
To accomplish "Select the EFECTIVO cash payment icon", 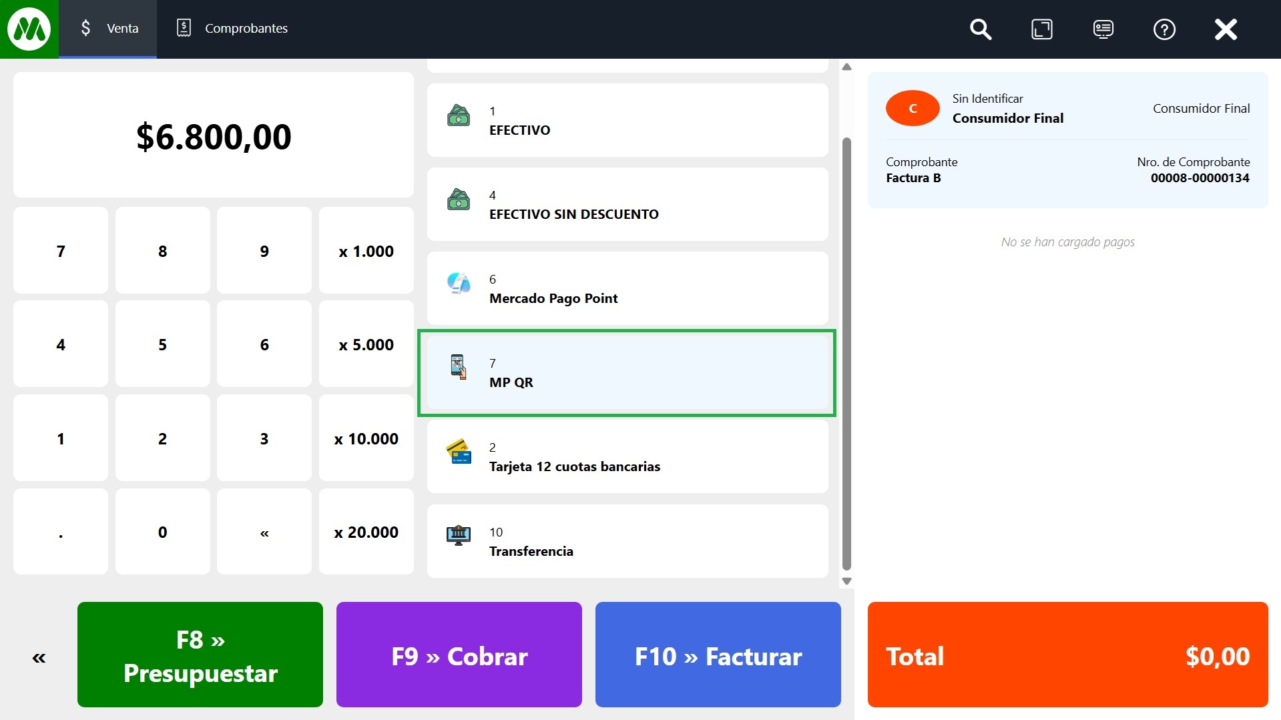I will (459, 116).
